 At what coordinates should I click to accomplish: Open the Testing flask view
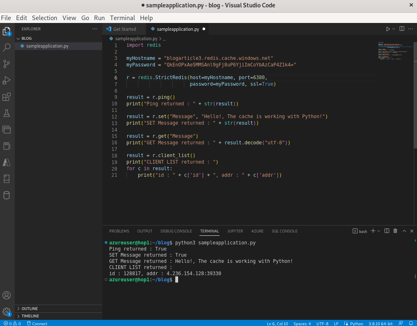(7, 114)
